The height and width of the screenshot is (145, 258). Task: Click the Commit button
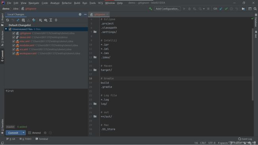coord(13,133)
